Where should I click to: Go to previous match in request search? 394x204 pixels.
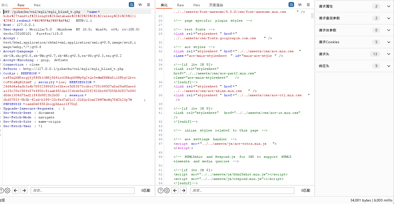pyautogui.click(x=16, y=190)
